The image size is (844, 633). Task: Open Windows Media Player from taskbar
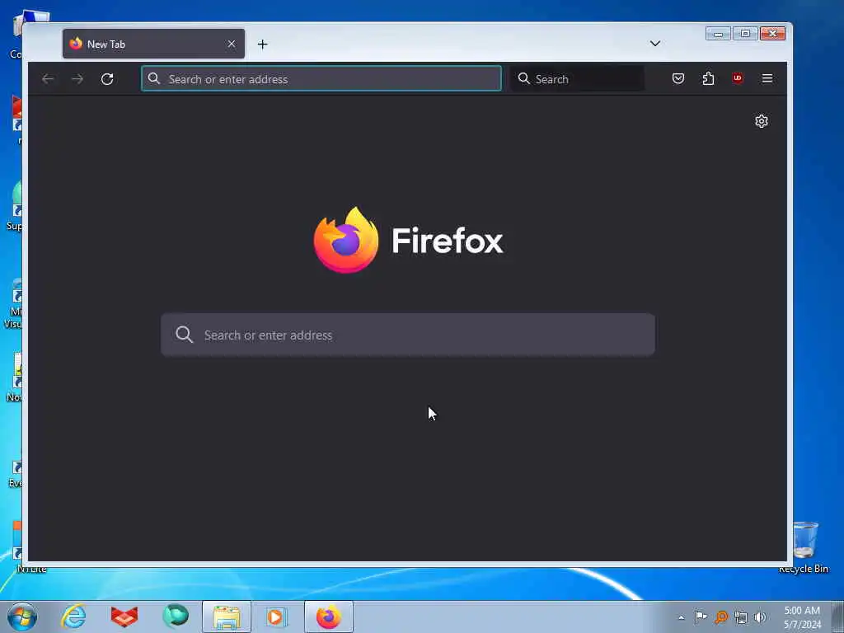277,617
